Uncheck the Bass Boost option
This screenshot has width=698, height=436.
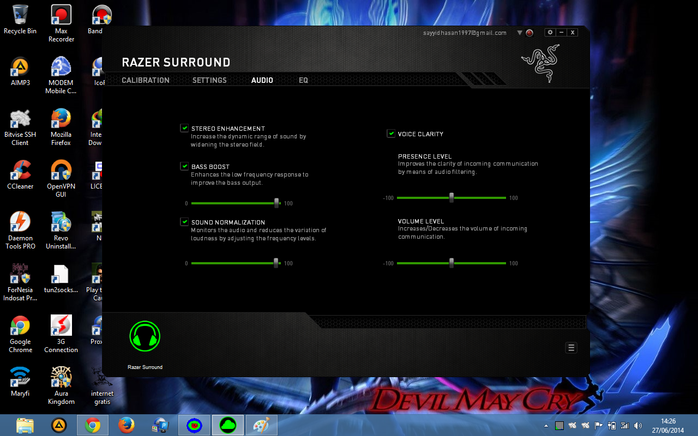coord(184,166)
